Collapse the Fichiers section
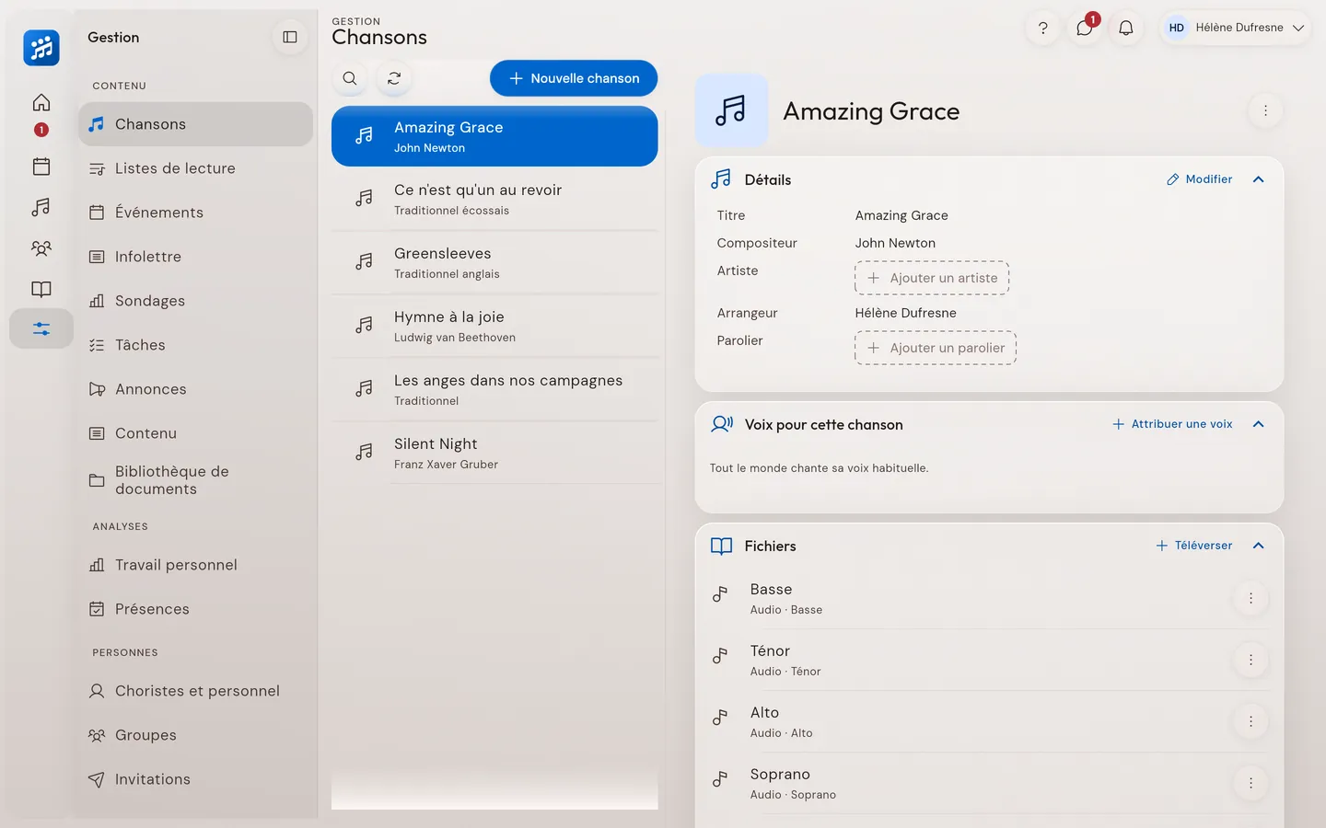This screenshot has height=828, width=1326. (1259, 546)
